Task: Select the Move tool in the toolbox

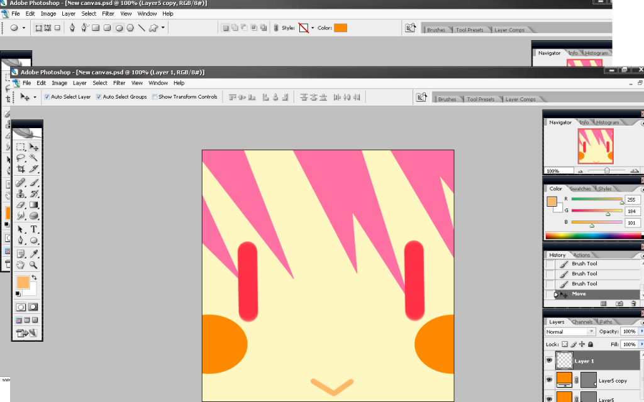Action: (x=34, y=147)
